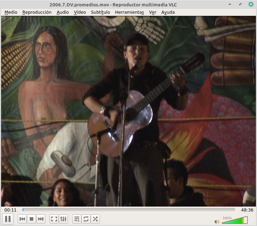
Task: Toggle remaining time at 48:36 label
Action: pyautogui.click(x=247, y=210)
